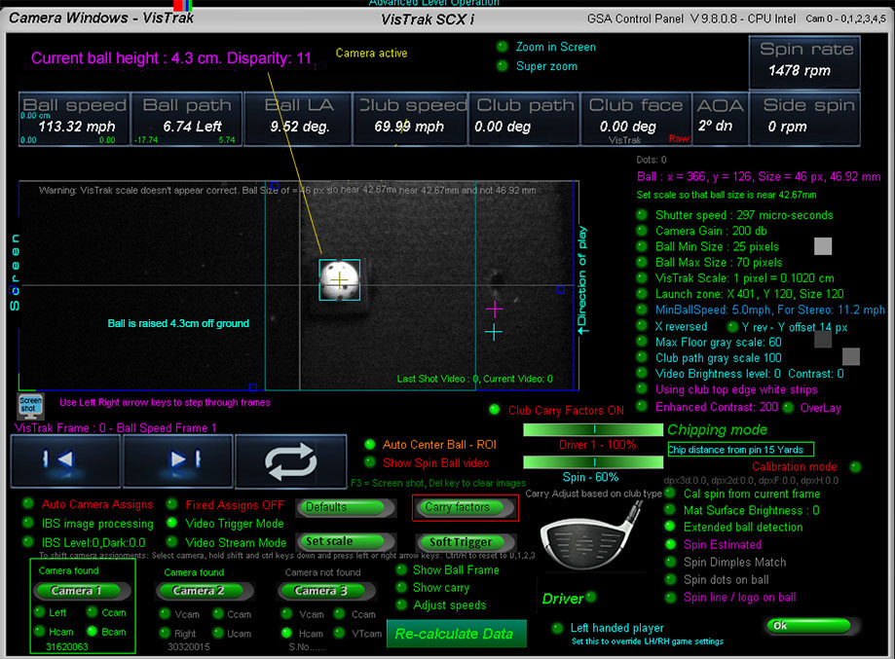
Task: Click the loop replay frames button
Action: [x=290, y=461]
